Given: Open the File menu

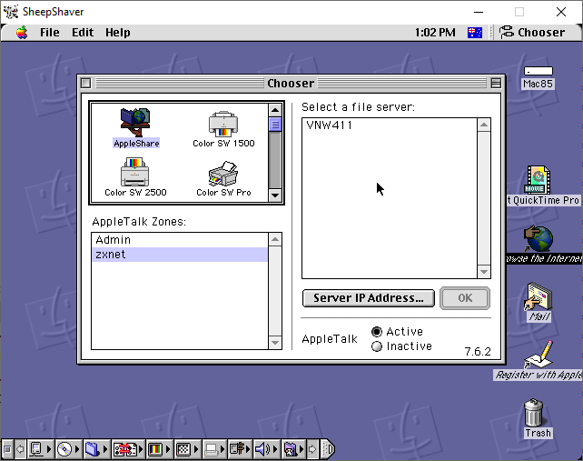Looking at the screenshot, I should 49,33.
